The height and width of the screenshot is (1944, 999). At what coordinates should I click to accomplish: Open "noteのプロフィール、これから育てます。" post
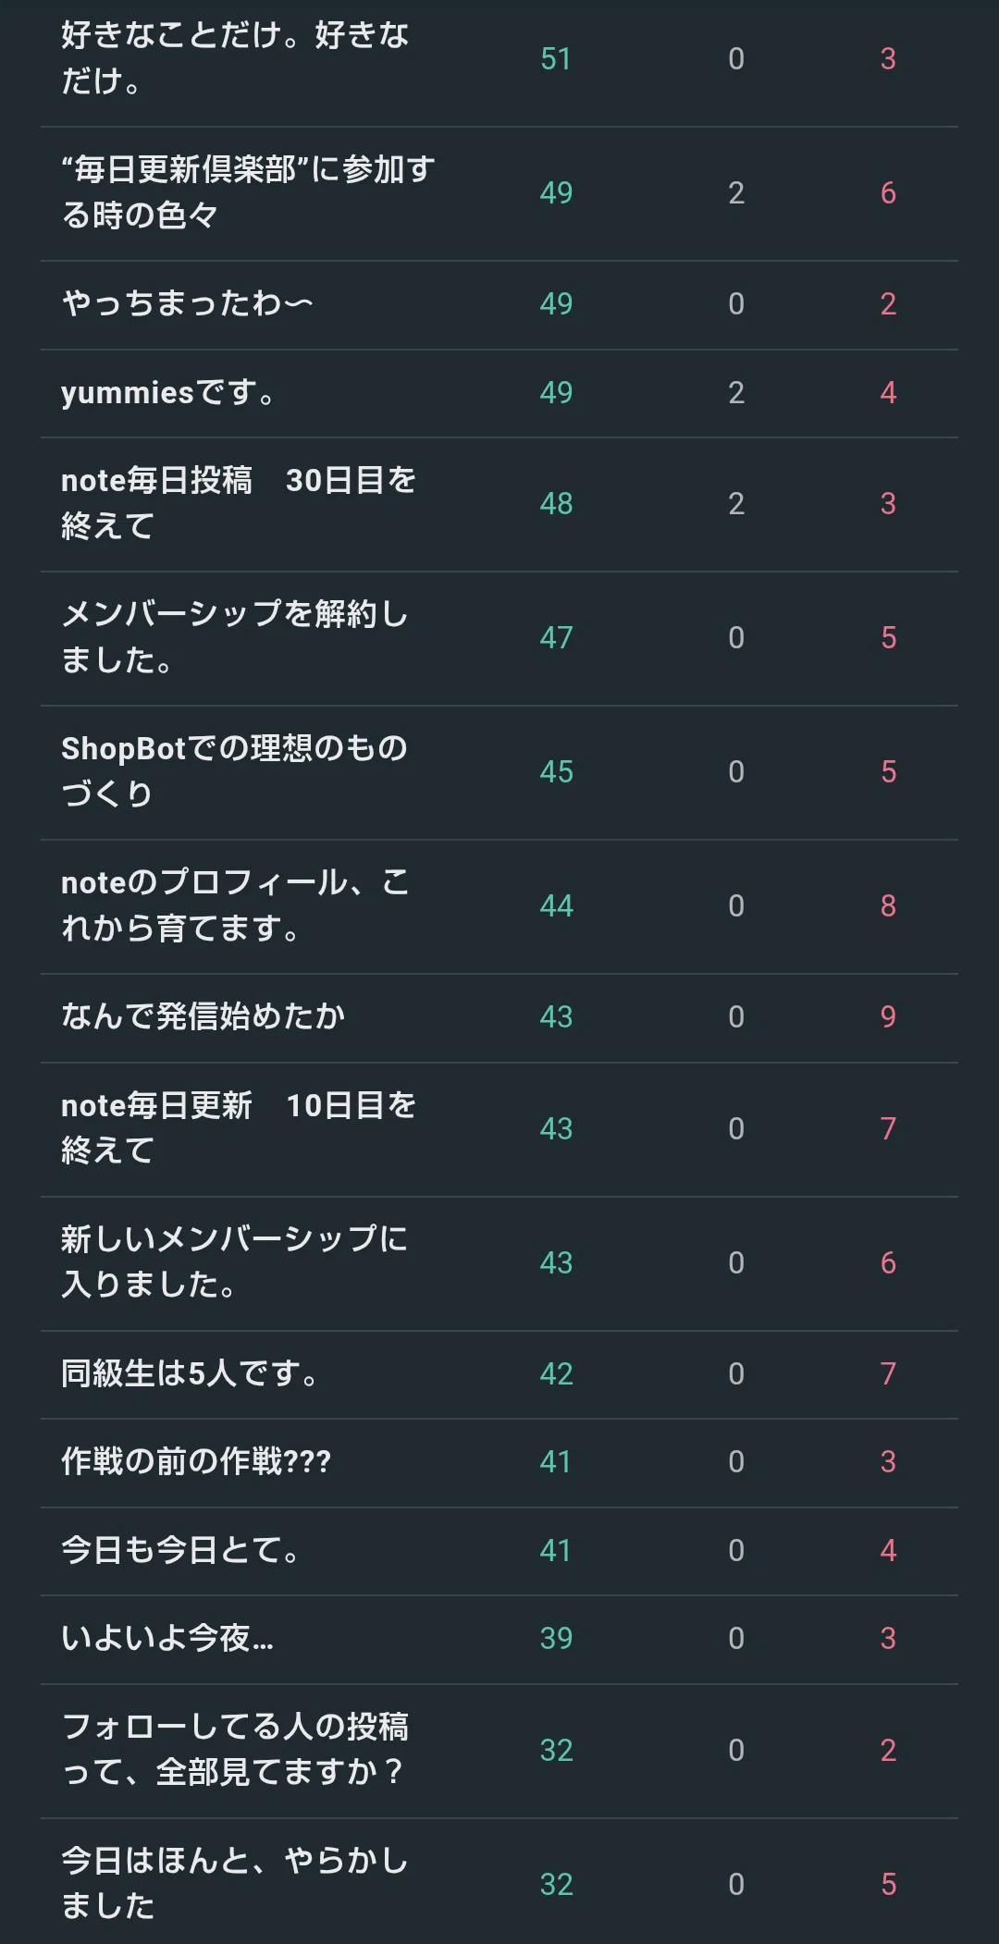point(235,905)
